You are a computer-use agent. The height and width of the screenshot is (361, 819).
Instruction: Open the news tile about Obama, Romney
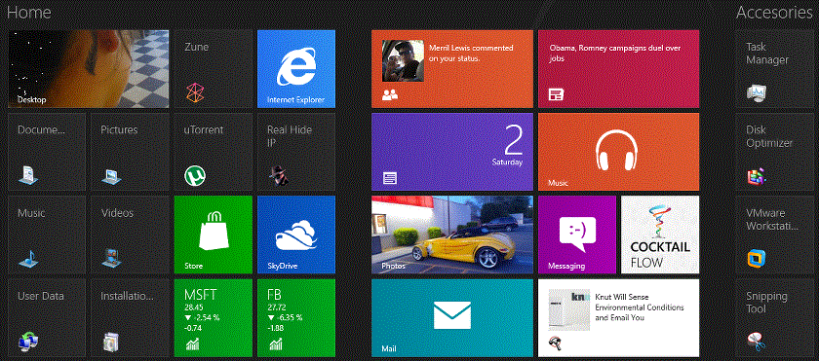click(x=618, y=69)
